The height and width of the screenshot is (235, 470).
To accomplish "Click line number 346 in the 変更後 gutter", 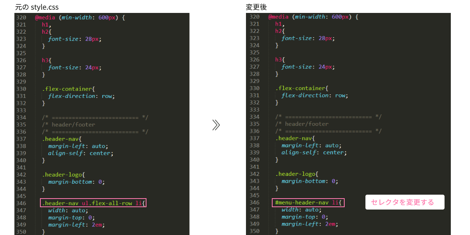I will [x=255, y=202].
